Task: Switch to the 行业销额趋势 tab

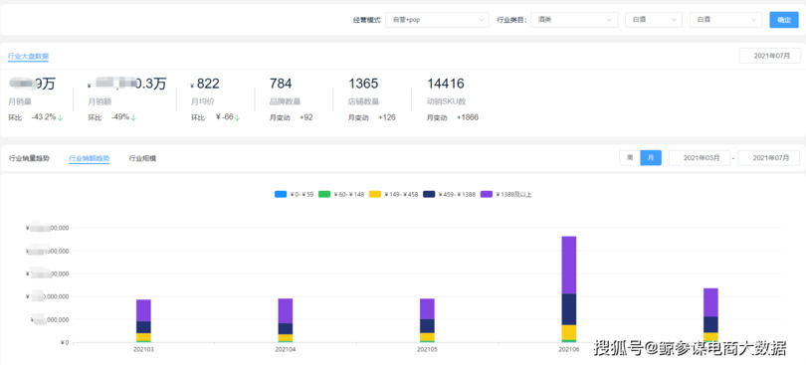Action: (89, 158)
